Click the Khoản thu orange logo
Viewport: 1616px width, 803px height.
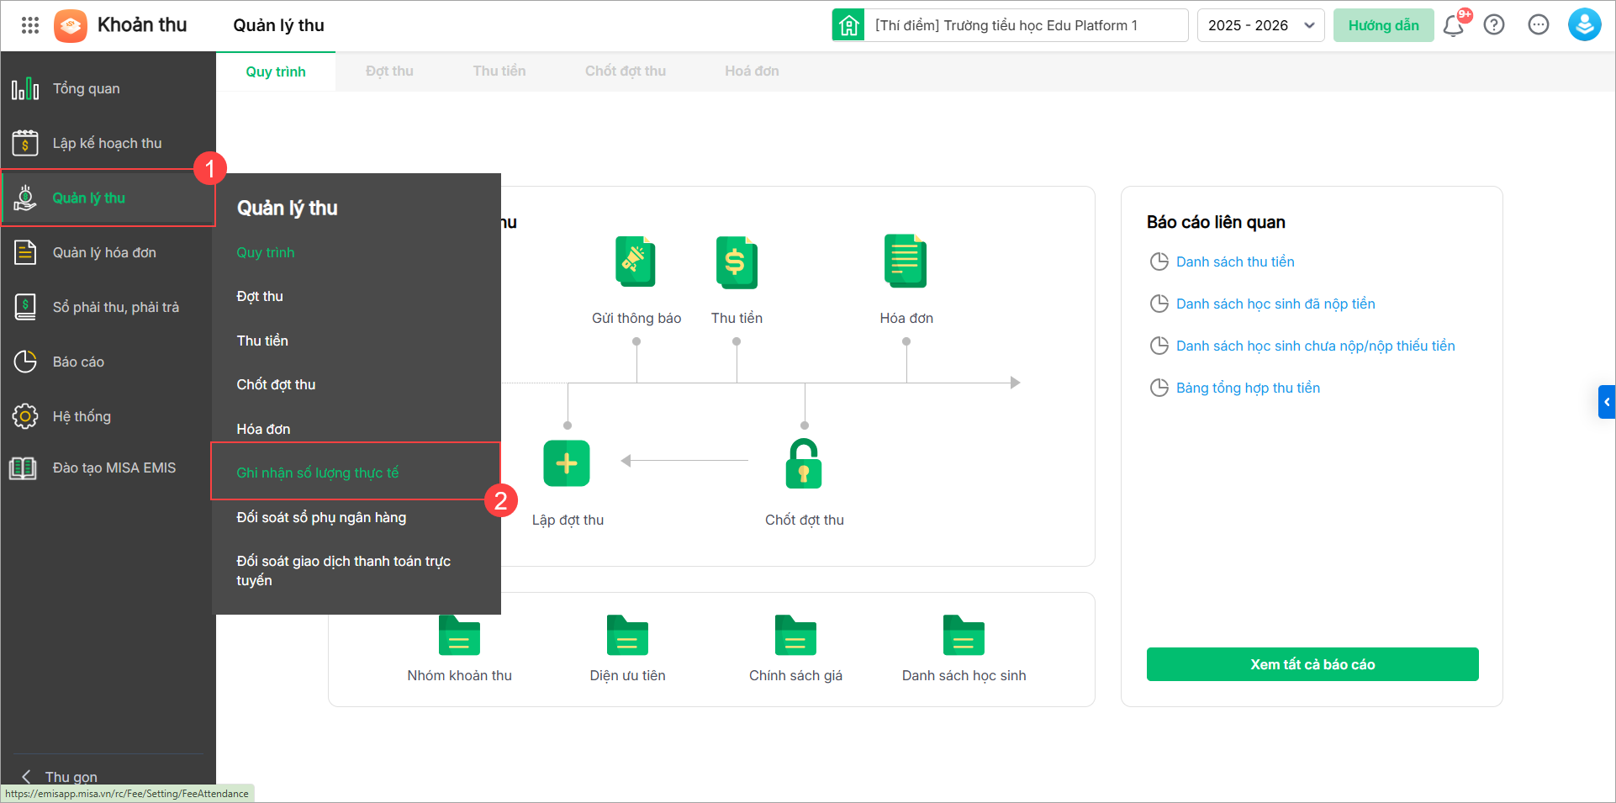71,26
